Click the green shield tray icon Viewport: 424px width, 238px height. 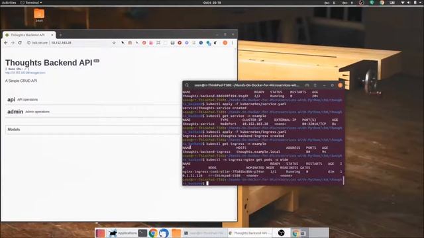click(372, 3)
